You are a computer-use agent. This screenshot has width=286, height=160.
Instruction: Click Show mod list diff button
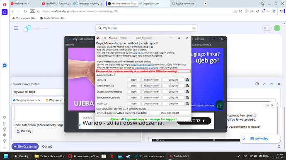[170, 113]
